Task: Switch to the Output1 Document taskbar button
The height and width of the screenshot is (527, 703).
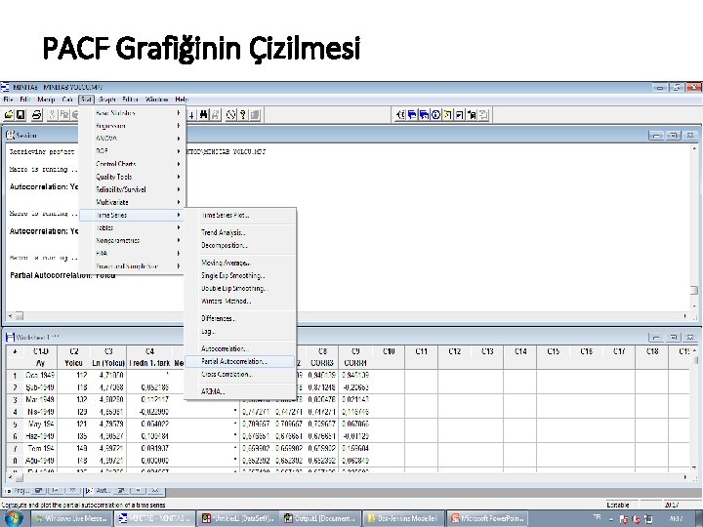Action: tap(320, 518)
